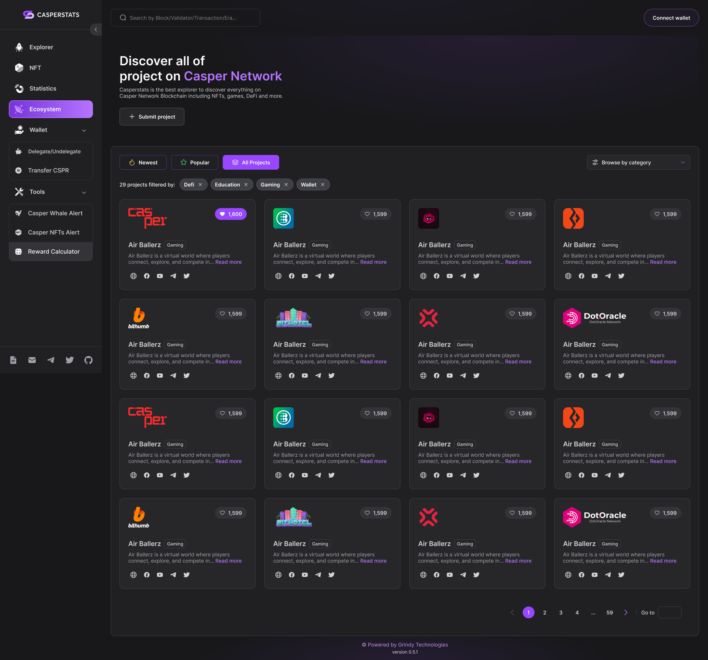This screenshot has height=660, width=708.
Task: Expand the Wallet sidebar menu
Action: tap(84, 130)
